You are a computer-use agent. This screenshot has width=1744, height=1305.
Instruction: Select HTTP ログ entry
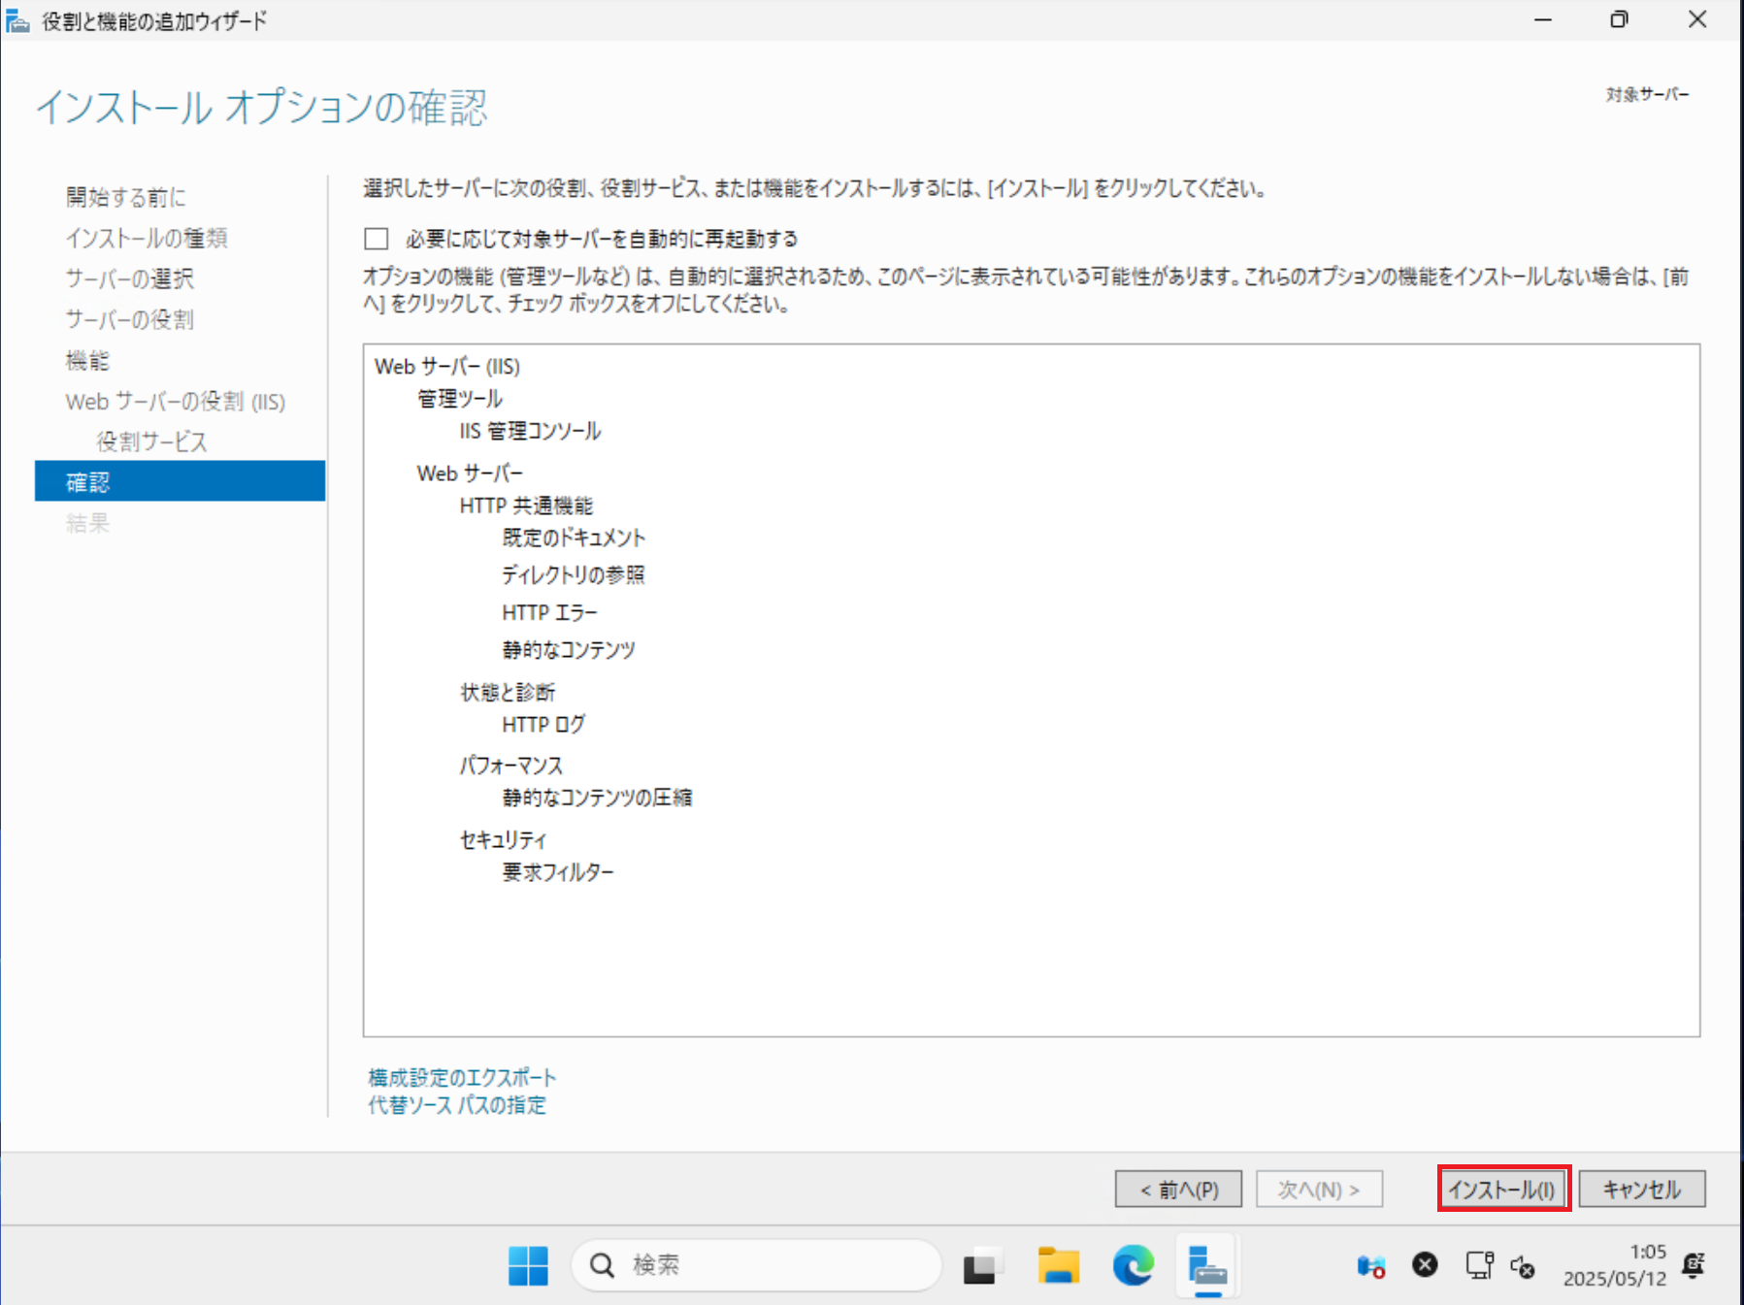[x=543, y=724]
